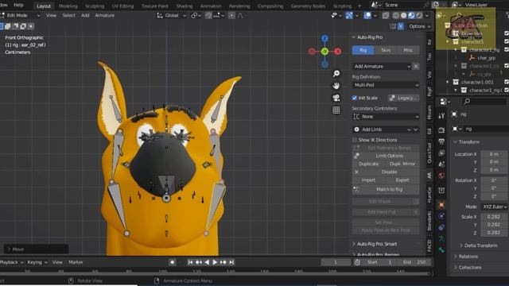
Task: Open the Physics properties tab icon
Action: coord(441,216)
